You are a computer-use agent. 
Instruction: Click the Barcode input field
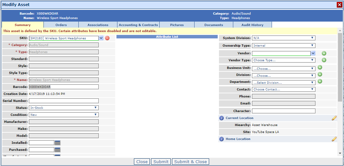coord(63,87)
